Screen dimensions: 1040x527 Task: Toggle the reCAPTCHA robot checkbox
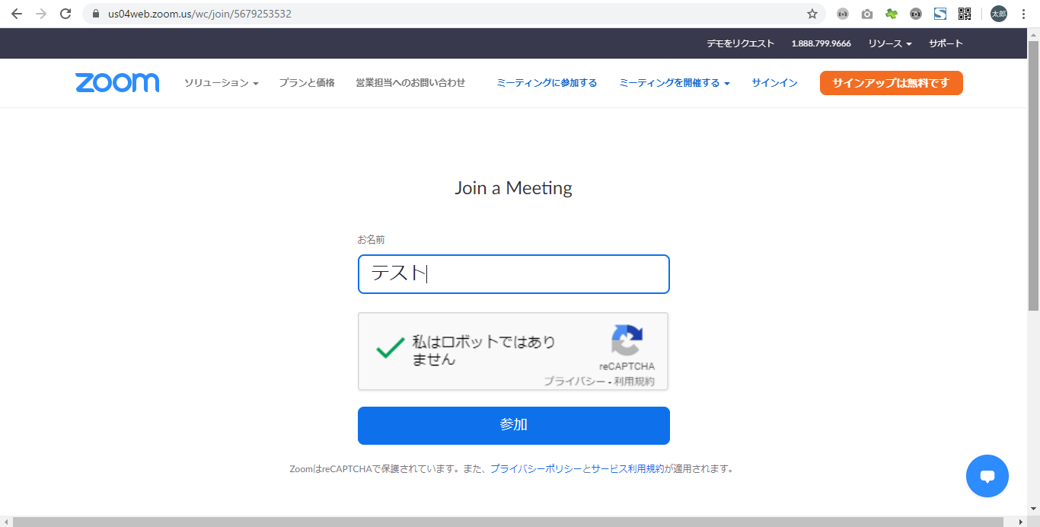pos(390,350)
